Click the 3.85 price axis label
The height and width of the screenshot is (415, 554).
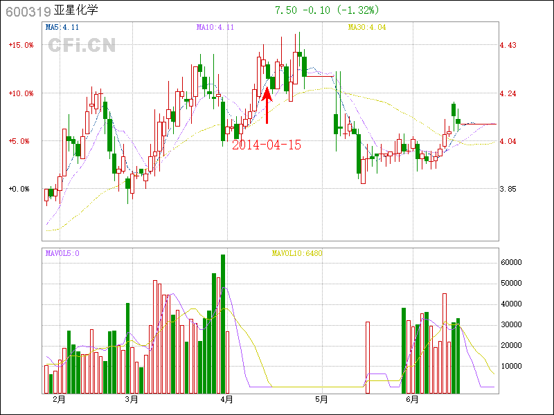(x=508, y=189)
